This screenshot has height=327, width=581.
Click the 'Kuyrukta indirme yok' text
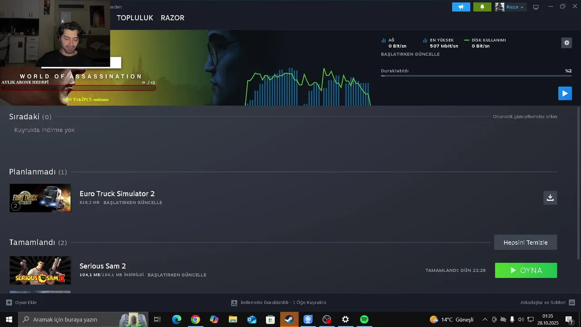click(44, 130)
